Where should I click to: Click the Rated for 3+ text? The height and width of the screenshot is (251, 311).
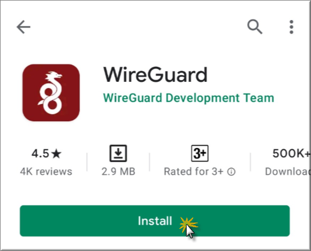pyautogui.click(x=194, y=171)
